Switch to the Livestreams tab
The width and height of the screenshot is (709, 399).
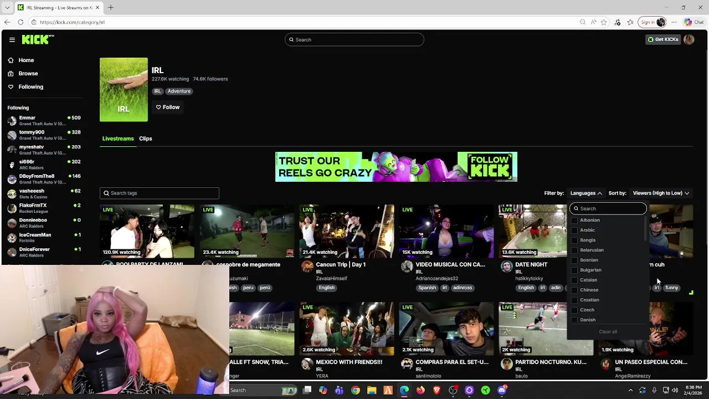point(118,139)
